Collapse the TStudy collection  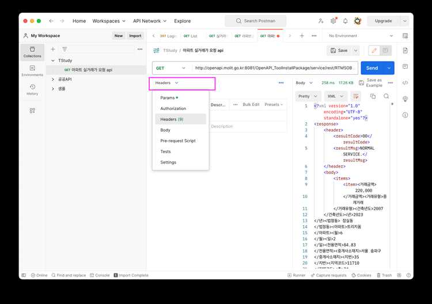tap(53, 60)
